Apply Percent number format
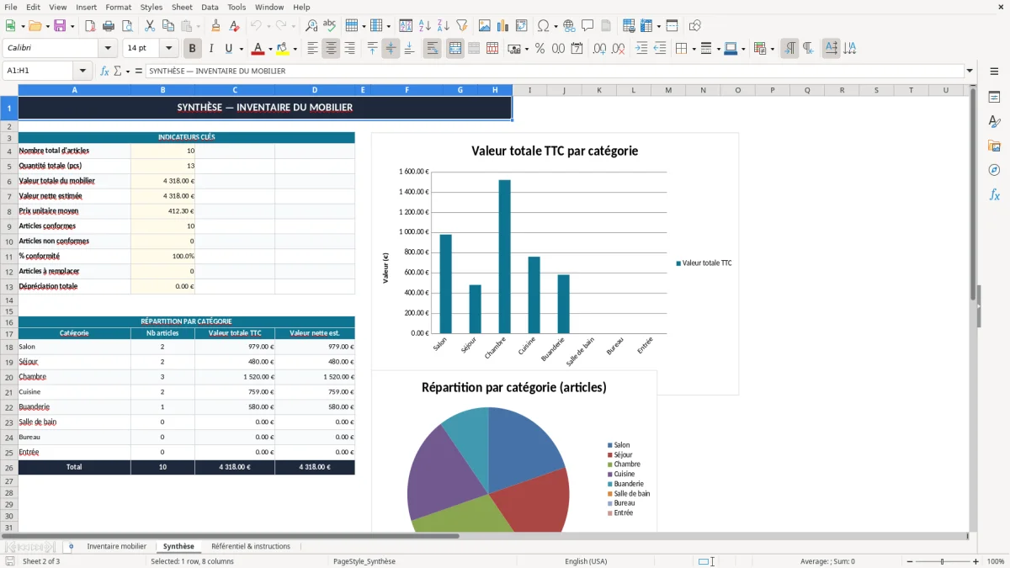Viewport: 1010px width, 568px height. coord(540,49)
